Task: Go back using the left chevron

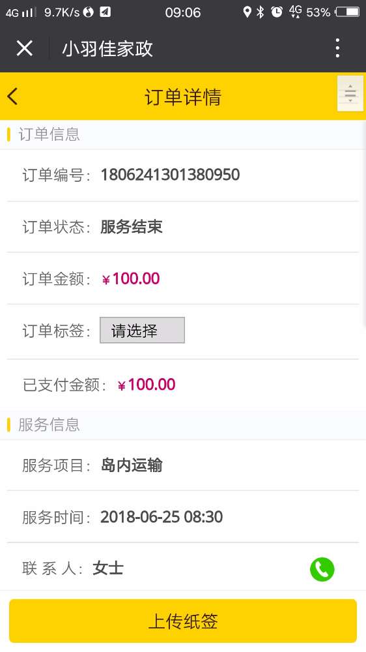Action: click(12, 96)
